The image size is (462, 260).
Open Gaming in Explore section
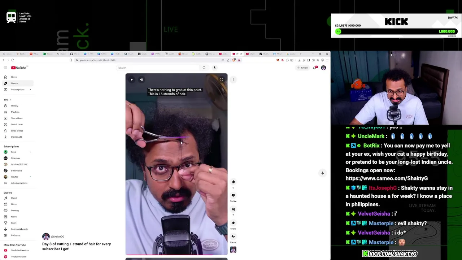pyautogui.click(x=17, y=211)
